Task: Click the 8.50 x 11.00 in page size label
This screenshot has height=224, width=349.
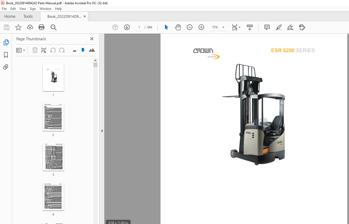Action: click(118, 222)
